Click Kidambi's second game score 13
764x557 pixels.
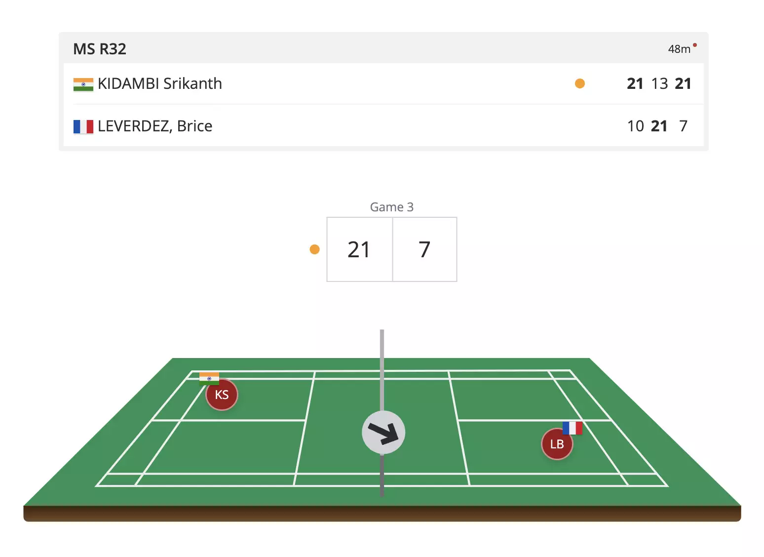click(659, 84)
